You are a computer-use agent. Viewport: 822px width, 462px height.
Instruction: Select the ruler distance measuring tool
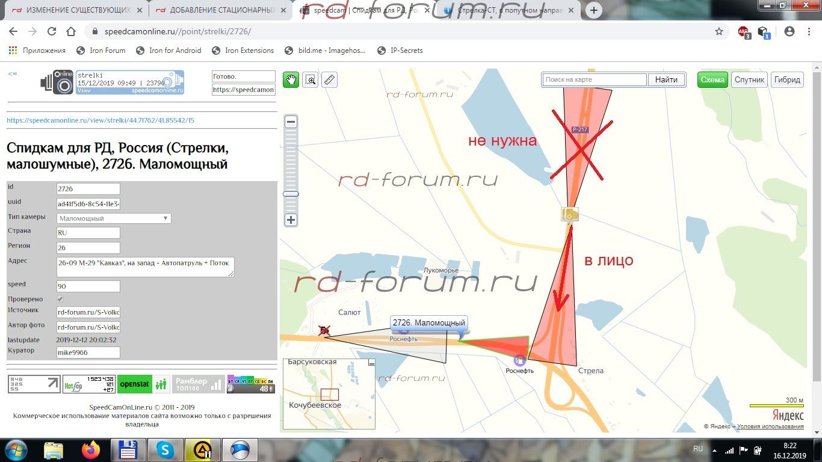(329, 80)
